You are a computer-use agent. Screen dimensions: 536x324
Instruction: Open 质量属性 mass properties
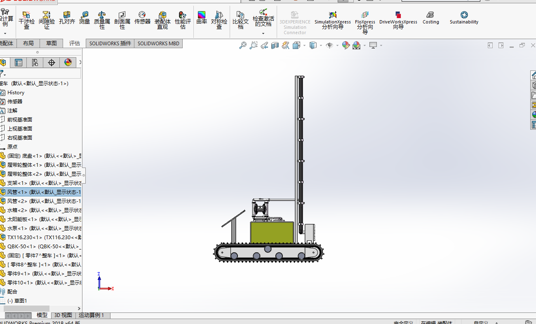point(102,20)
